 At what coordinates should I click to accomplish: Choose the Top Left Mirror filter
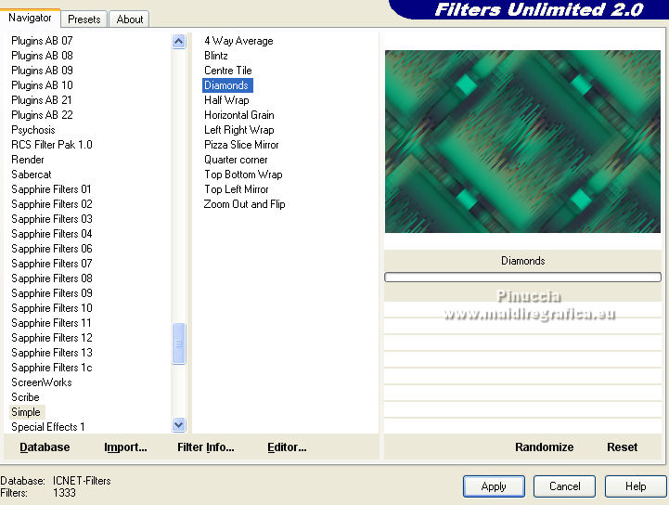click(237, 189)
